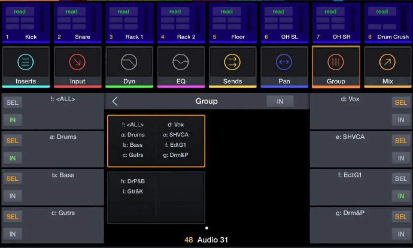Open read automation menu on Floor track
413x248 pixels.
point(227,11)
